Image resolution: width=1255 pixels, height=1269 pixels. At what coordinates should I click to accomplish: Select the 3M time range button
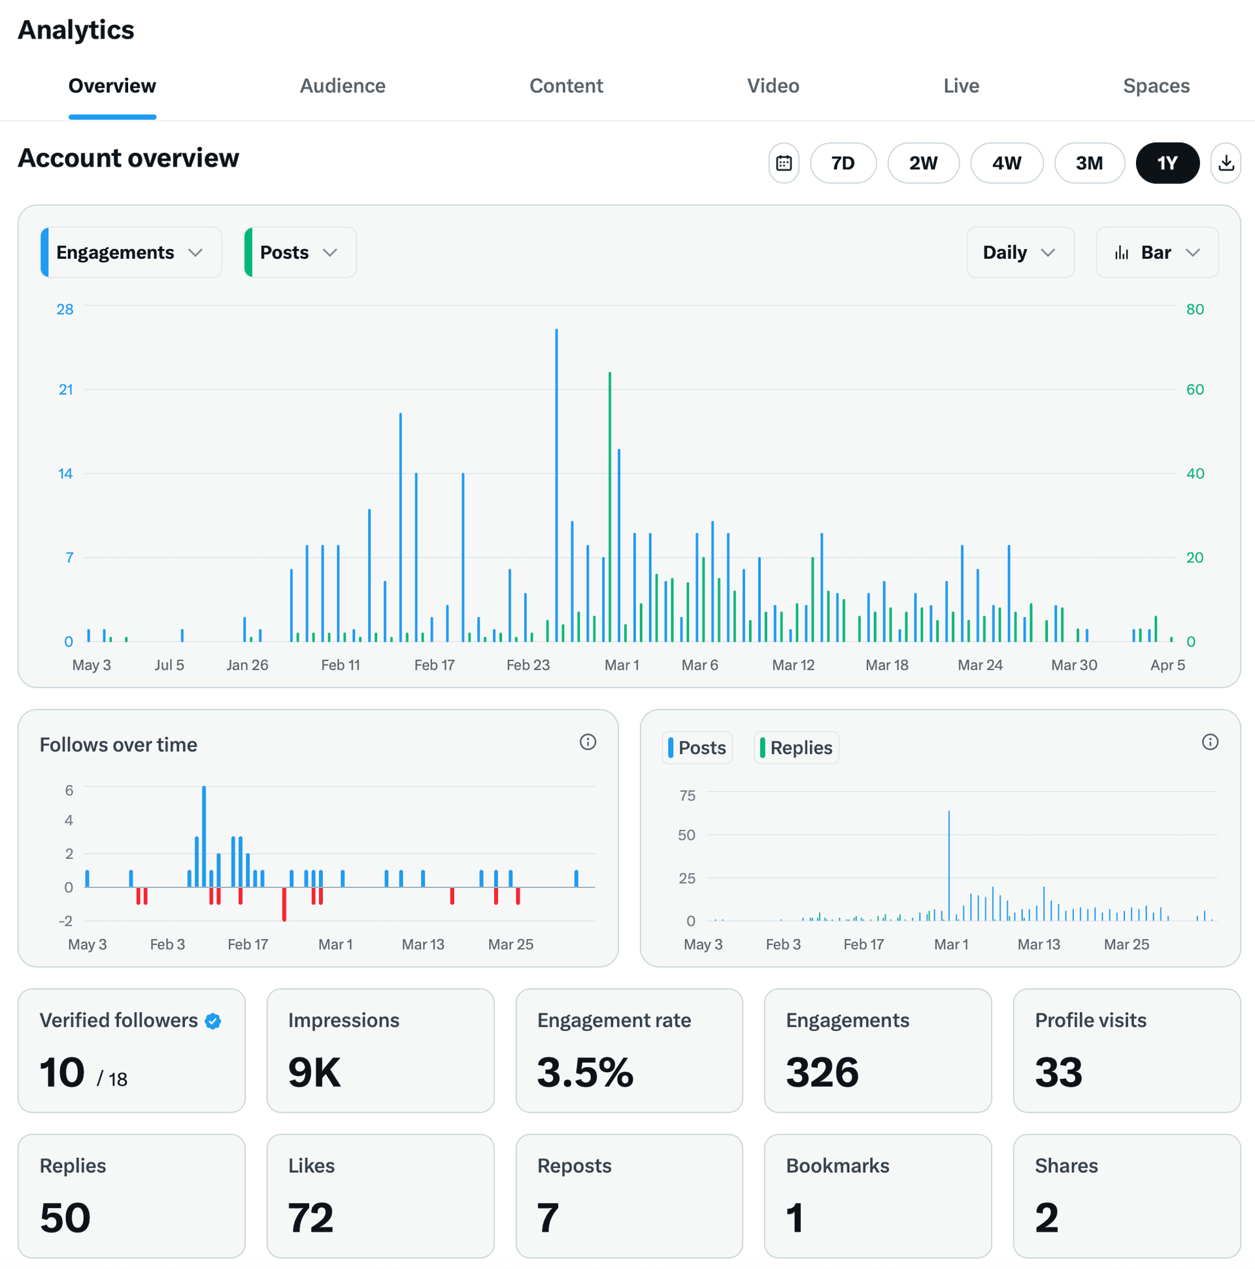[1090, 163]
